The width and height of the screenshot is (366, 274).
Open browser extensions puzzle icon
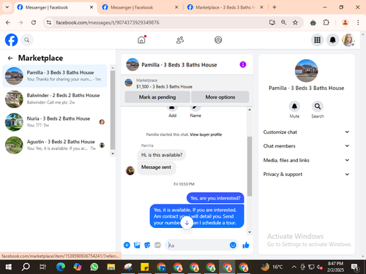pyautogui.click(x=326, y=23)
